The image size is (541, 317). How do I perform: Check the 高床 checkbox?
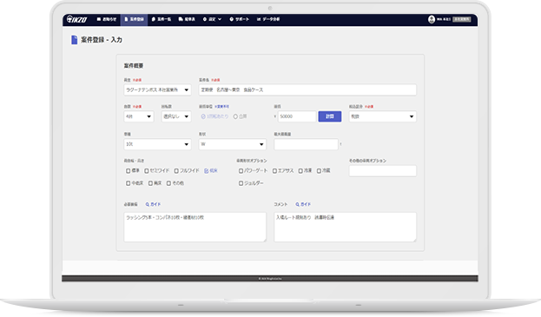coord(150,183)
